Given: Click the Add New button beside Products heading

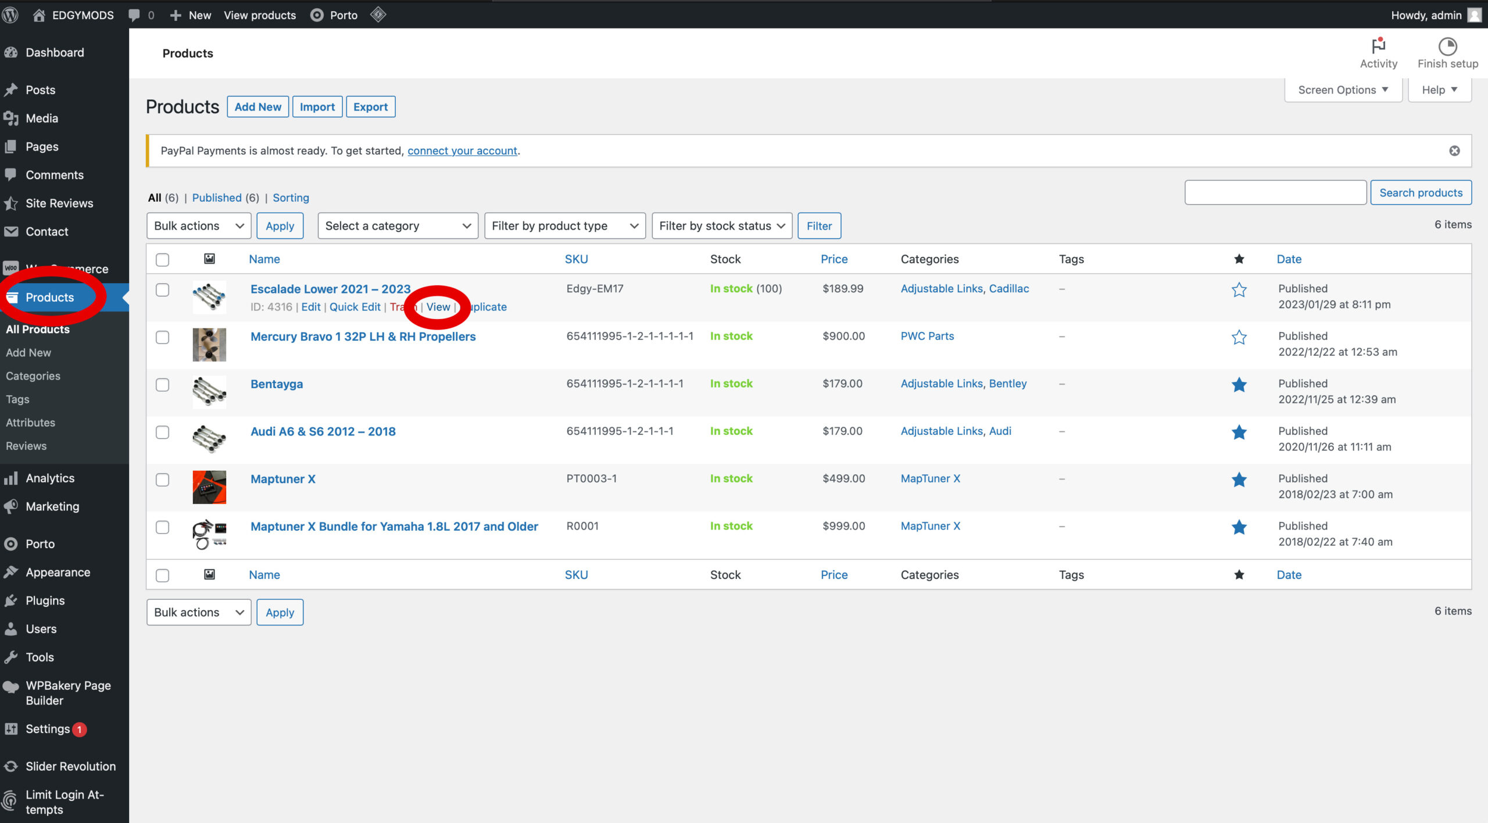Looking at the screenshot, I should [x=257, y=107].
